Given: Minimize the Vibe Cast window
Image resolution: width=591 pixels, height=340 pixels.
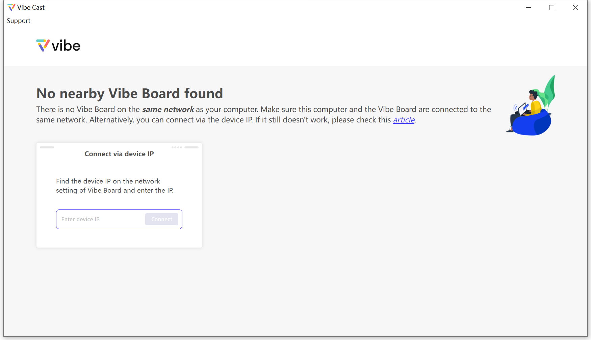Looking at the screenshot, I should tap(529, 7).
